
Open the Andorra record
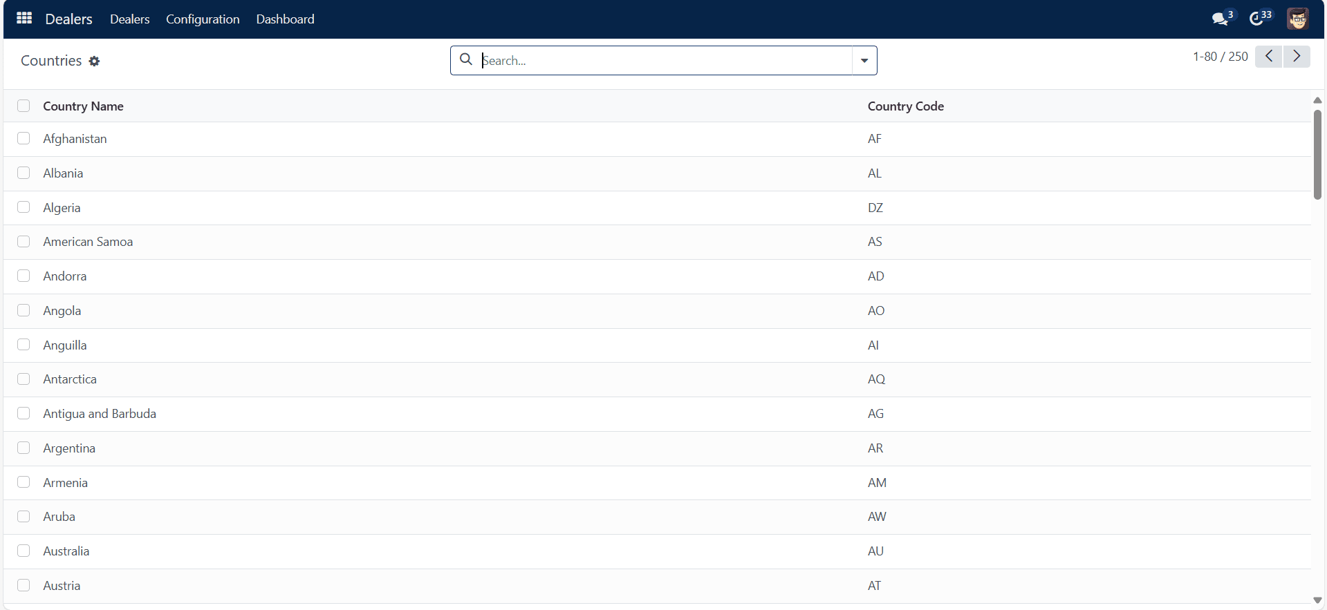(x=65, y=276)
